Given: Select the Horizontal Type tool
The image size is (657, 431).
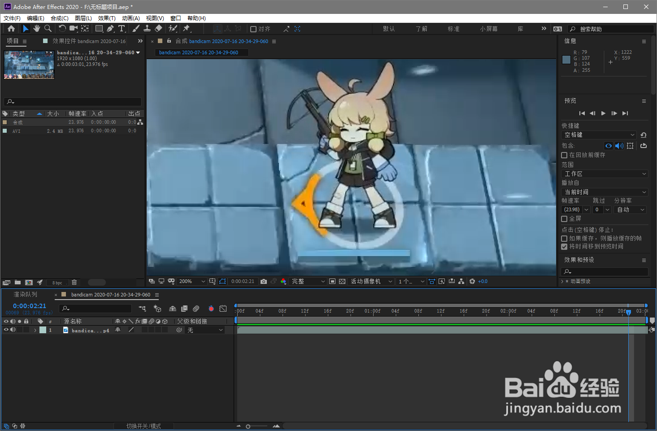Looking at the screenshot, I should pyautogui.click(x=122, y=29).
